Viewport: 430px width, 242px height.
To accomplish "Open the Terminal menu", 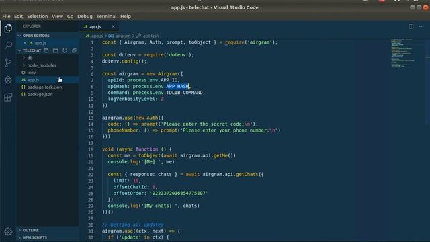I will [106, 16].
